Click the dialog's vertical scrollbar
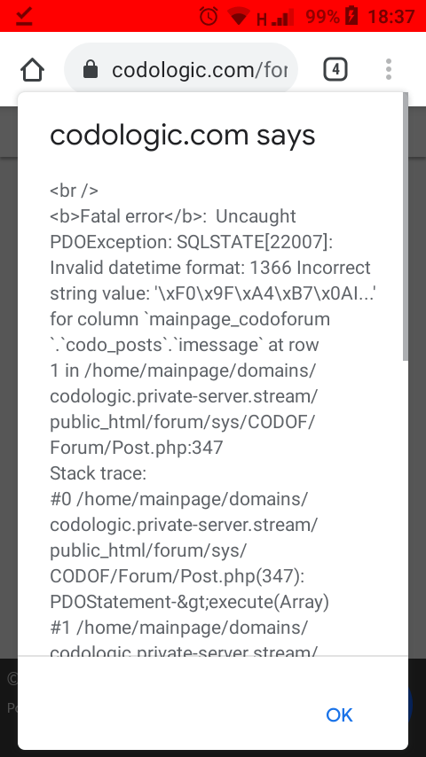Viewport: 426px width, 757px height. [406, 227]
